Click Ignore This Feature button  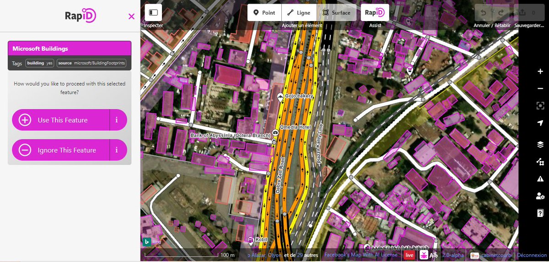point(61,150)
